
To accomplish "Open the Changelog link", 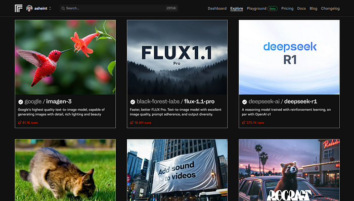I will pyautogui.click(x=330, y=9).
